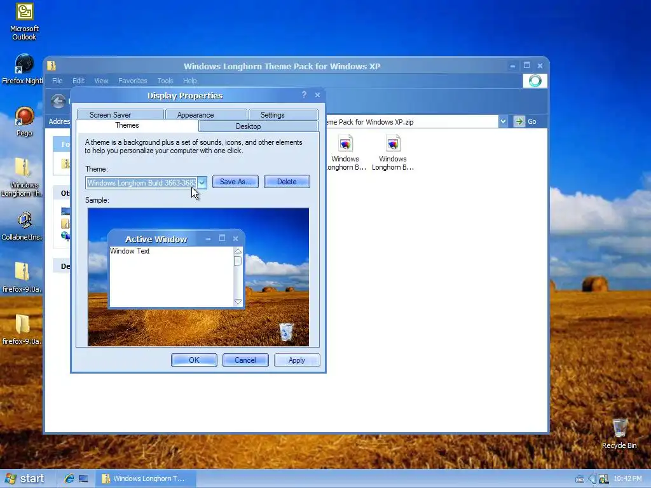Expand the address bar dropdown in explorer window
Viewport: 651px width, 488px height.
tap(504, 121)
